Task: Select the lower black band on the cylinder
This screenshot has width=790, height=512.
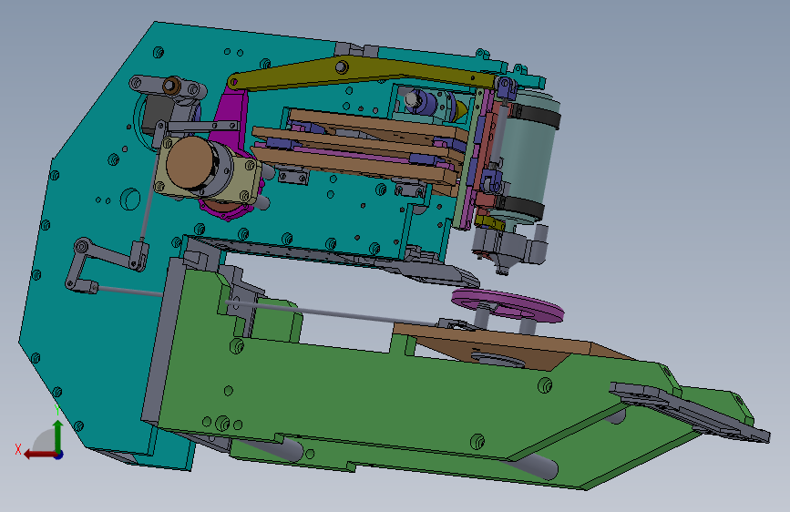Action: 520,207
